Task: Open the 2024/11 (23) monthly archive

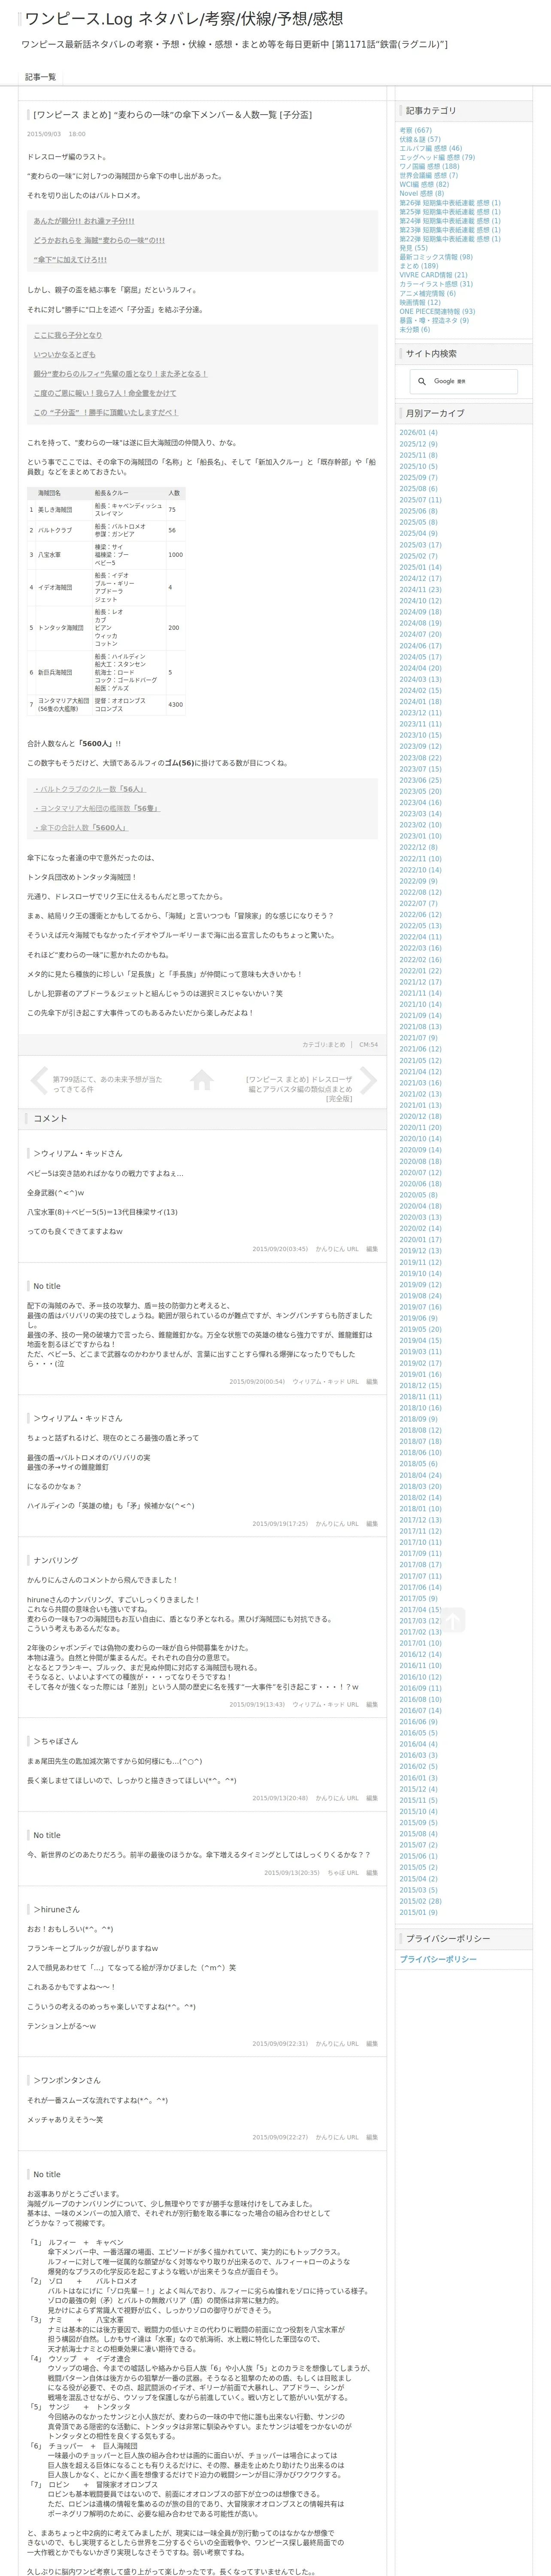Action: [420, 590]
